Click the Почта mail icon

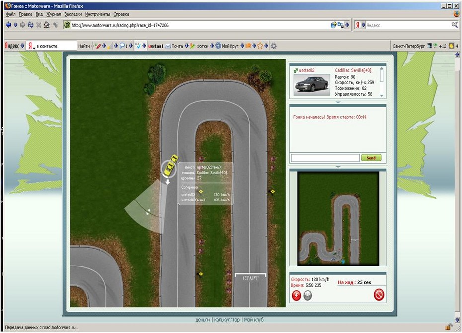168,46
